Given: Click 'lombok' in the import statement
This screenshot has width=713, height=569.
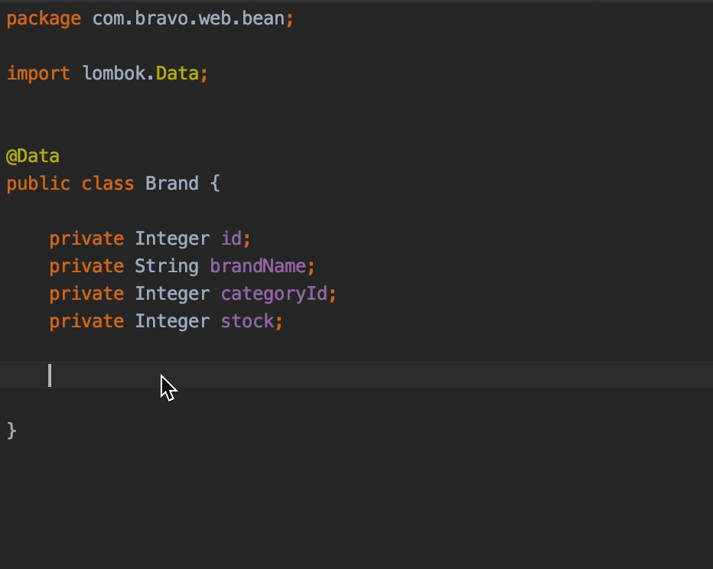Looking at the screenshot, I should 115,73.
